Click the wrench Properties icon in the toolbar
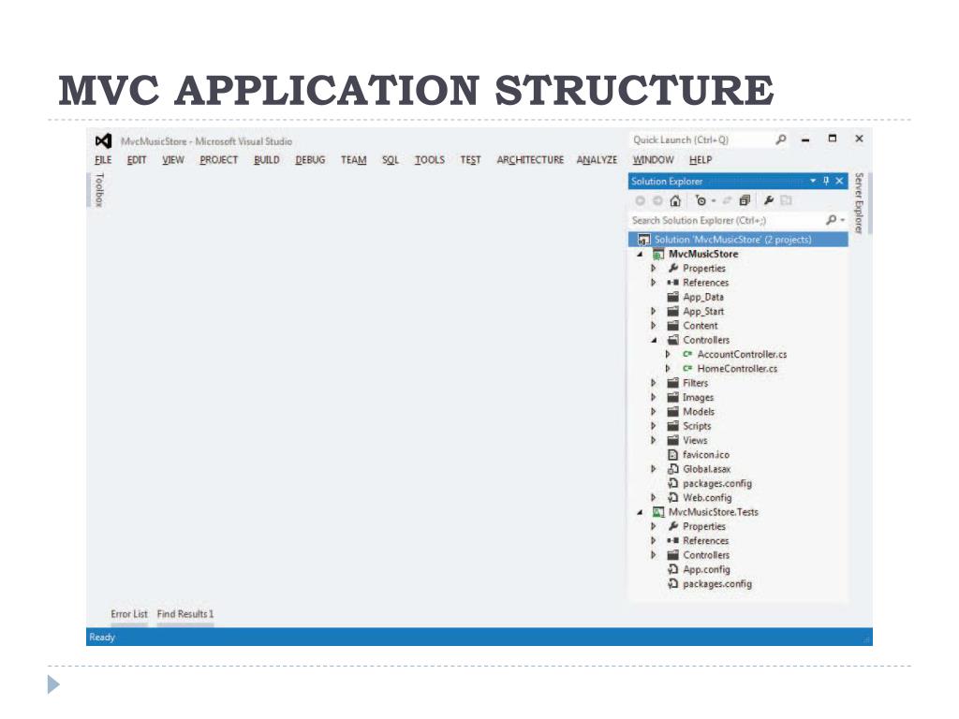This screenshot has width=959, height=719. 769,200
